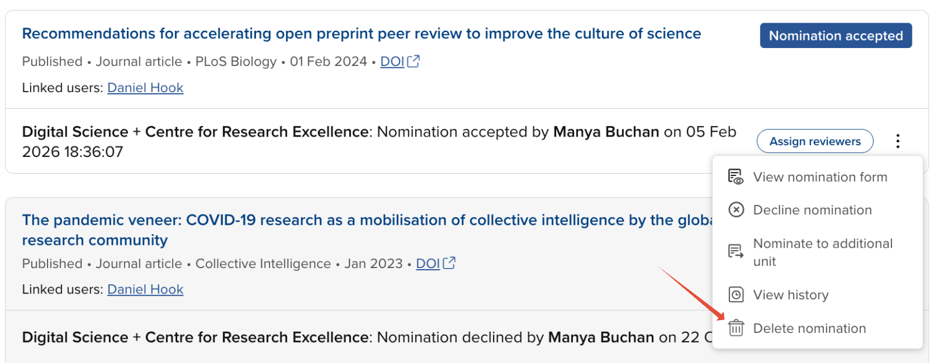Open the preprint peer review article title
Viewport: 939px width, 363px height.
pos(361,34)
